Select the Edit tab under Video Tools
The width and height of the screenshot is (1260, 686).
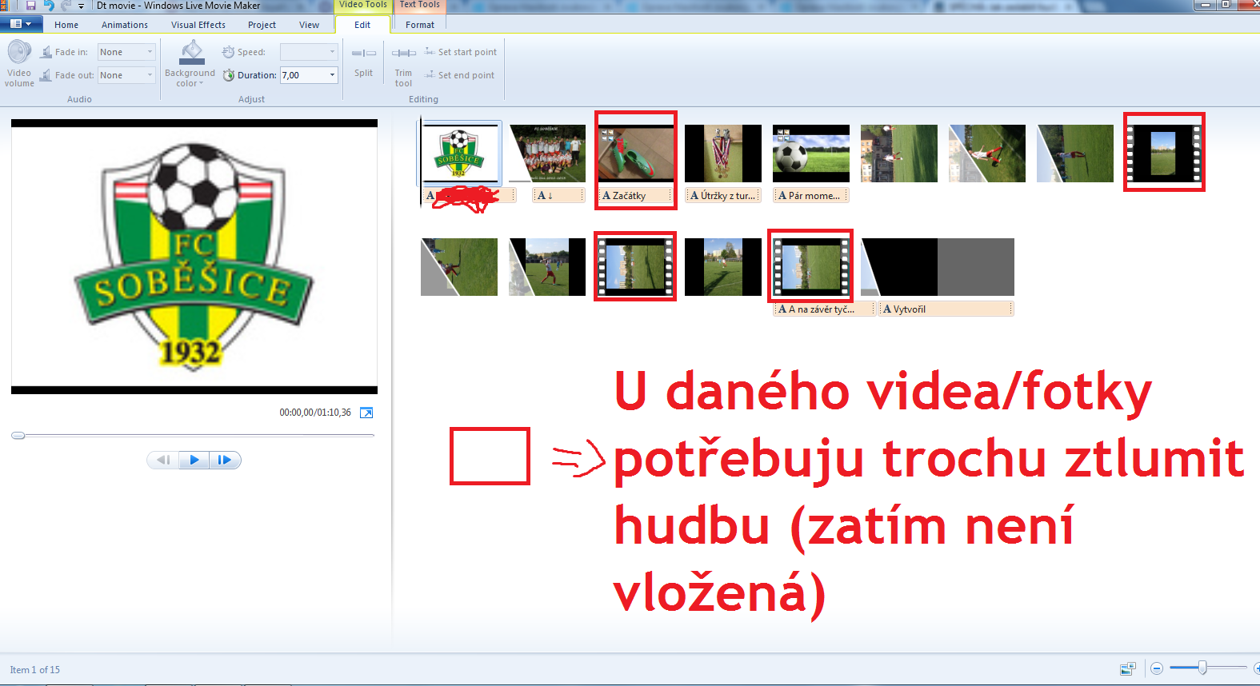362,25
